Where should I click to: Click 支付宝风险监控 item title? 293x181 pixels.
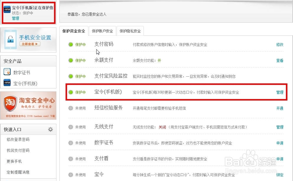coord(111,76)
